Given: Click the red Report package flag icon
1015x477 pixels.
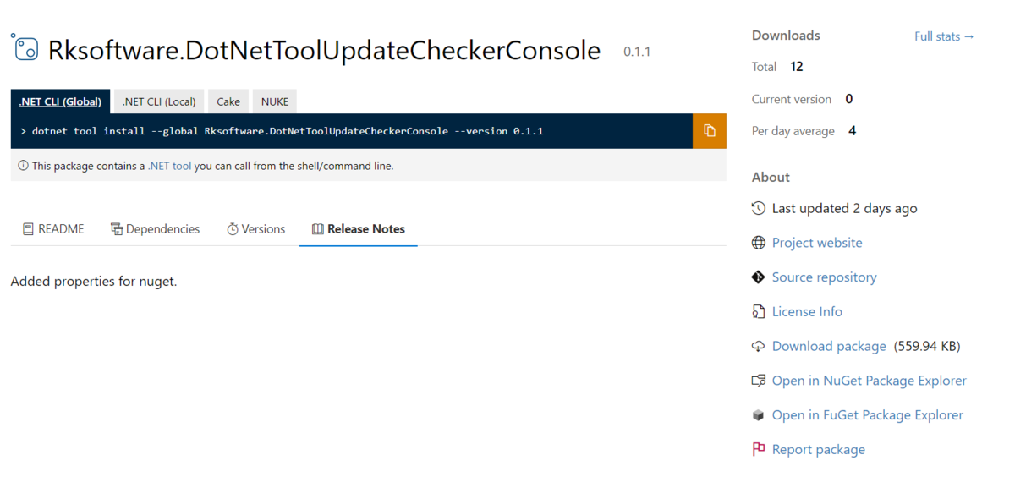Looking at the screenshot, I should click(759, 449).
